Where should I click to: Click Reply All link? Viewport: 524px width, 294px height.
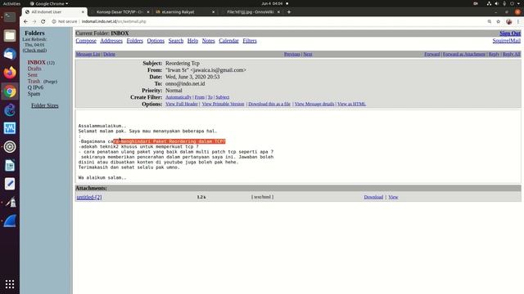tap(511, 54)
